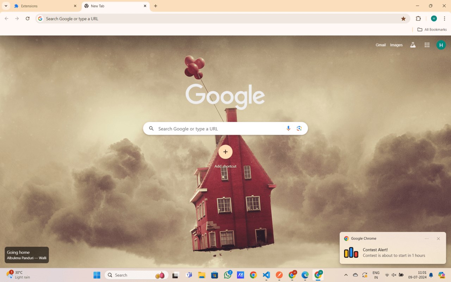Click the Google search box on page
The height and width of the screenshot is (282, 451).
tap(225, 129)
